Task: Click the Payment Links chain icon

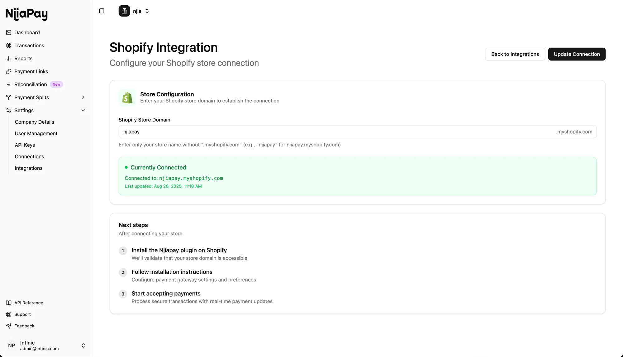Action: (9, 72)
